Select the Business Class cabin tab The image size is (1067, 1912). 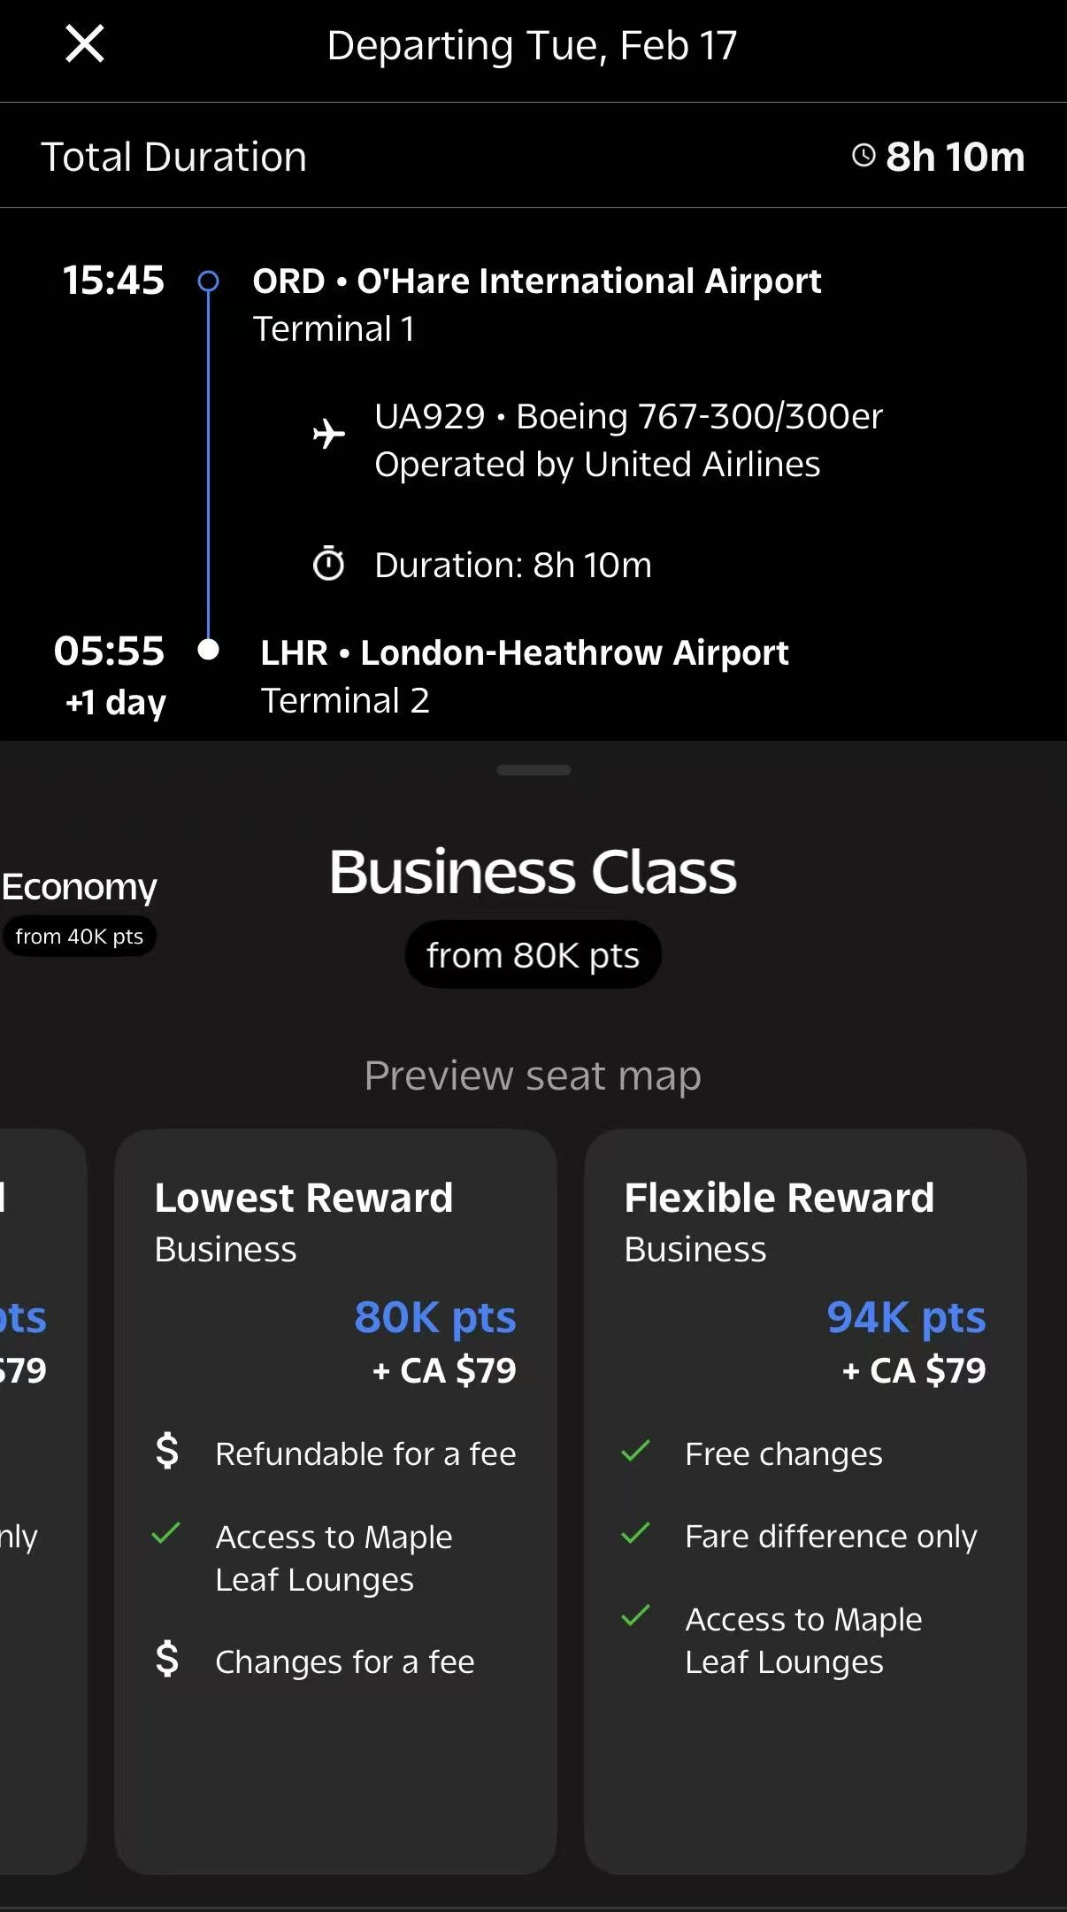533,873
